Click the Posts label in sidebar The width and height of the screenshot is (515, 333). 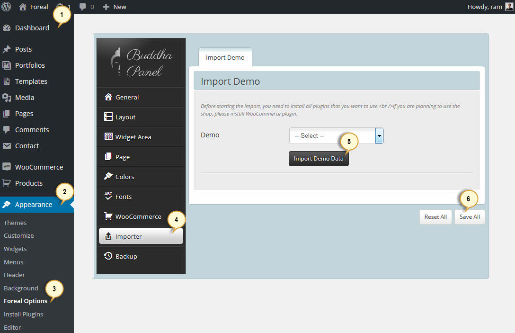click(23, 49)
